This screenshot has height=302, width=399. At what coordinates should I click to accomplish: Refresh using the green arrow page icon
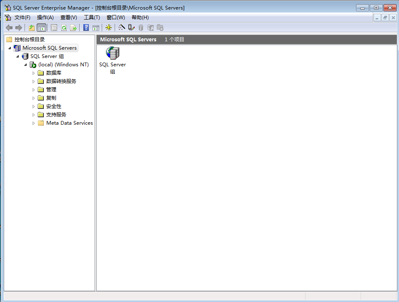pyautogui.click(x=64, y=28)
